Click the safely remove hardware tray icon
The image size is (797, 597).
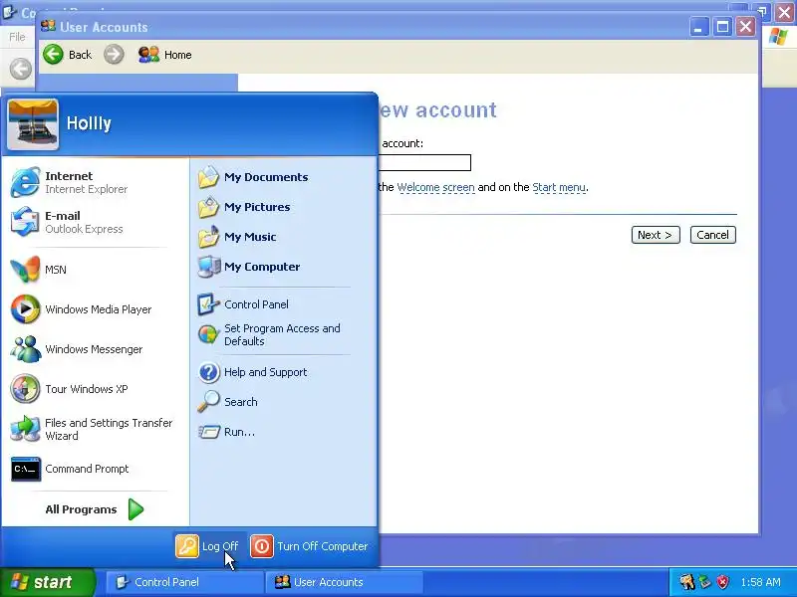[705, 582]
